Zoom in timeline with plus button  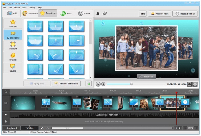196,128
